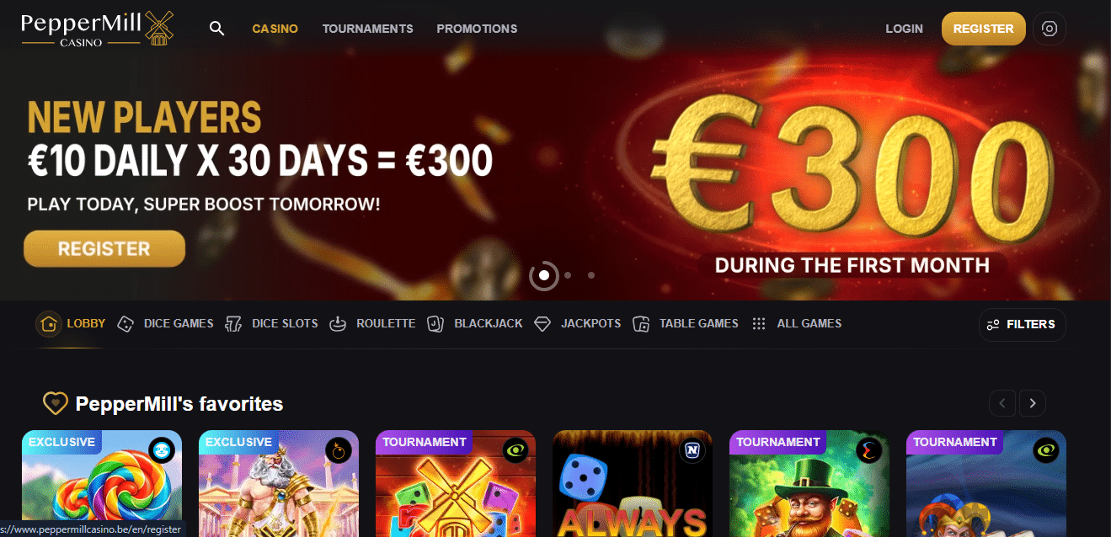Open the round settings icon beside Register

point(1050,29)
